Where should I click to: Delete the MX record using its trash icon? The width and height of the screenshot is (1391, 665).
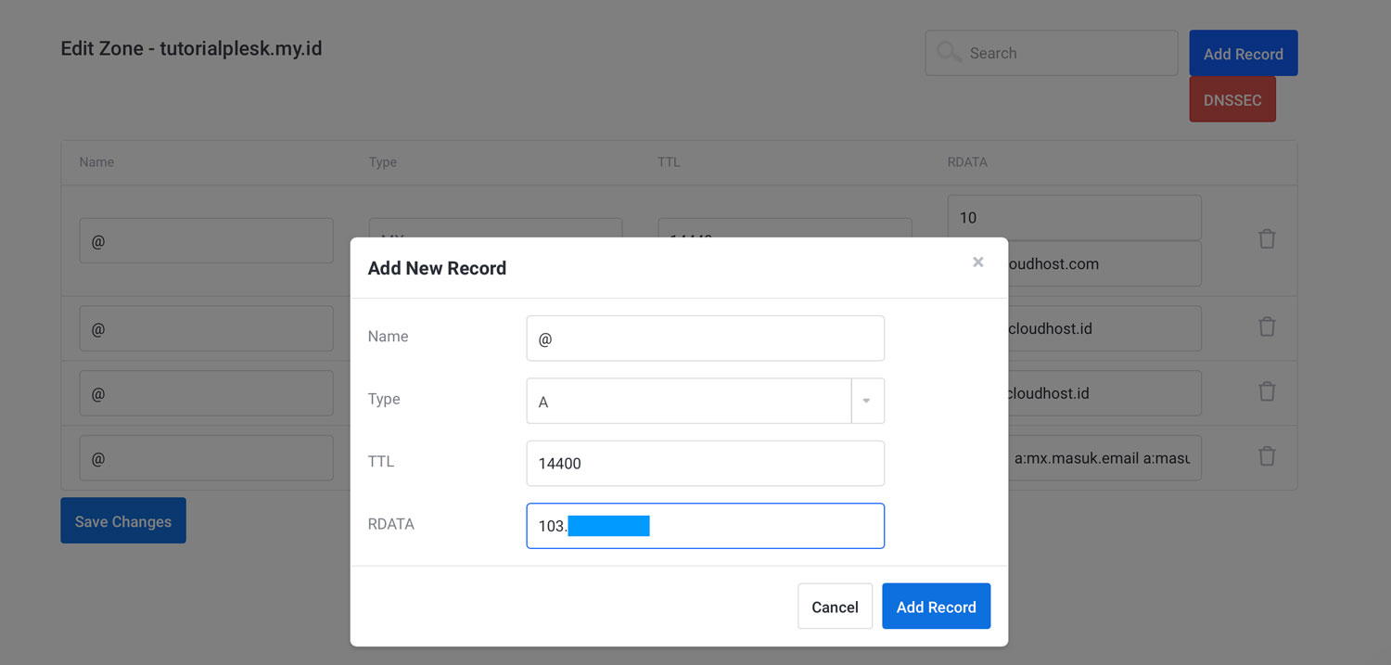(x=1267, y=238)
